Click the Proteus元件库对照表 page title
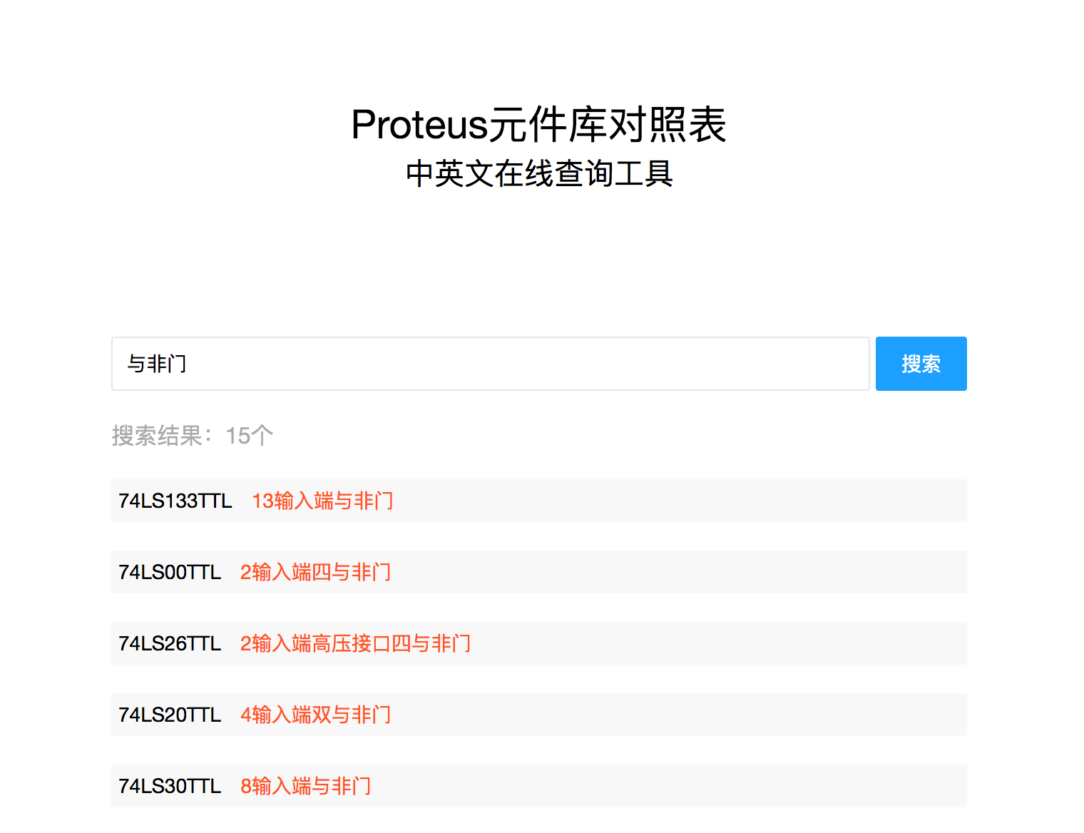 [x=539, y=125]
